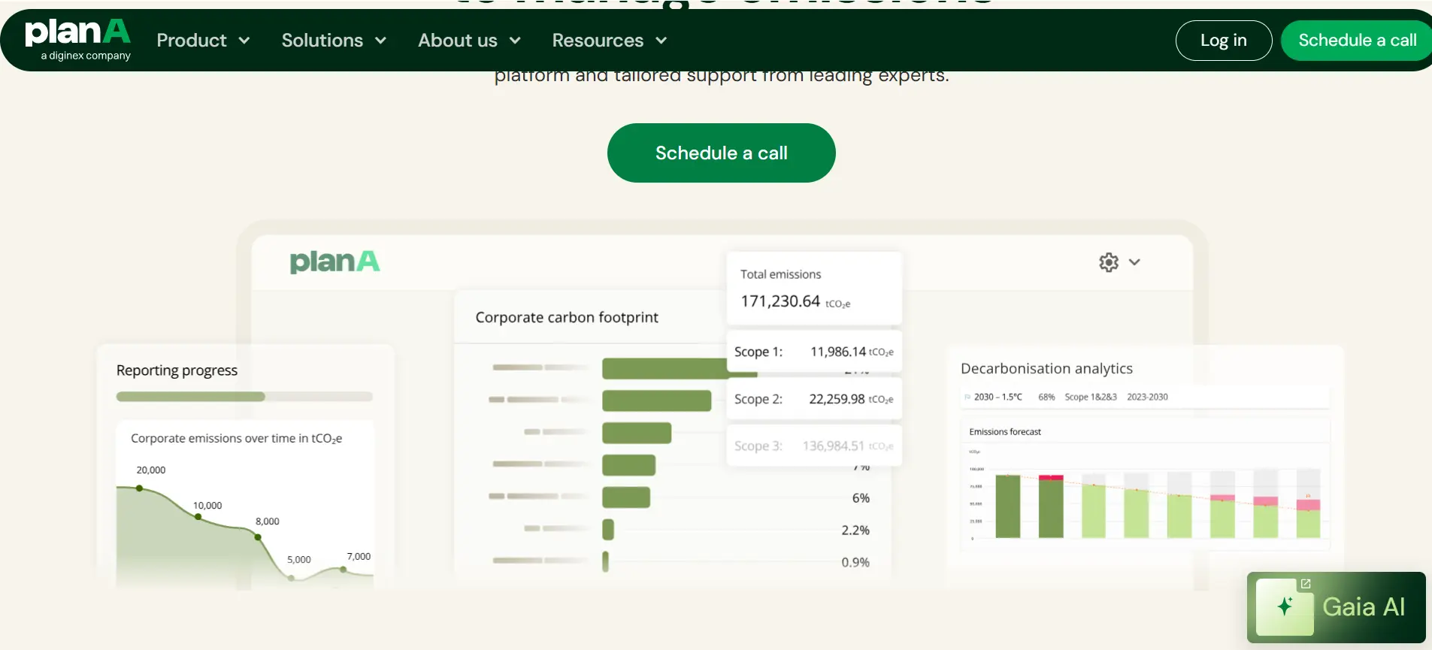Open the Gaia AI assistant
Viewport: 1432px width, 650px height.
1337,607
